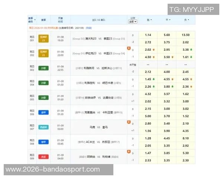Click handicap win odds 5.00 in match 006
223x179 pixels.
[x=148, y=116]
